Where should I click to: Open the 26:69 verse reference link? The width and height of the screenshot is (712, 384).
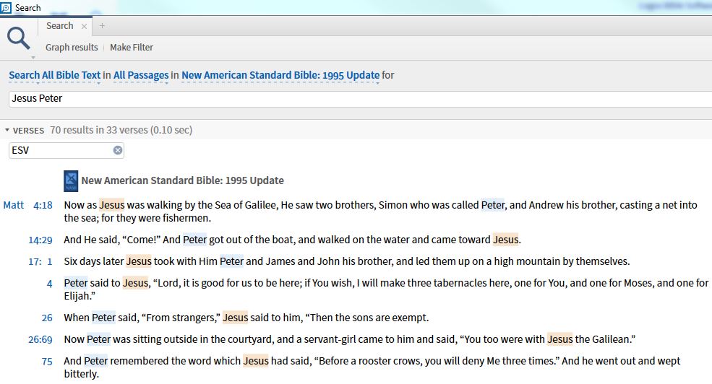40,339
